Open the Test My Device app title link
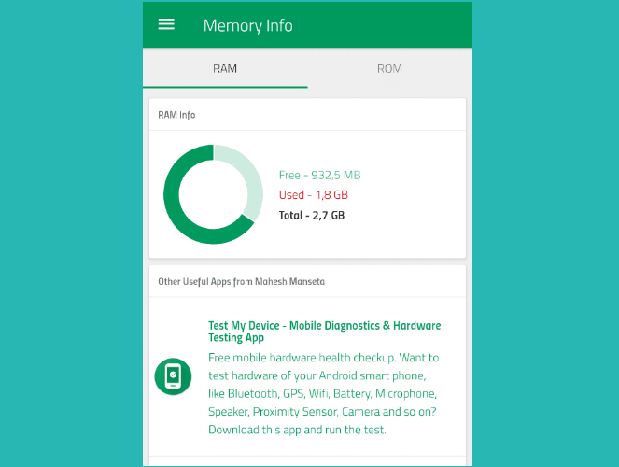This screenshot has width=619, height=467. [325, 332]
